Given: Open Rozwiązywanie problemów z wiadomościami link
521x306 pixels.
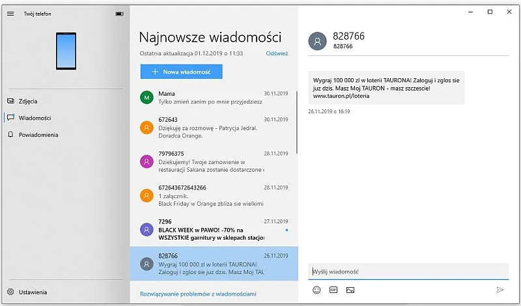Looking at the screenshot, I should [x=198, y=294].
